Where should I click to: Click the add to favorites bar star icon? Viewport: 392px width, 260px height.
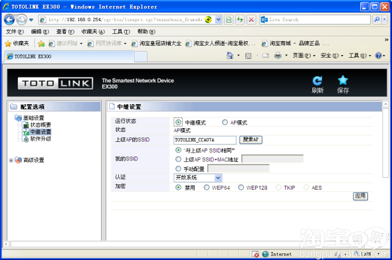pos(41,44)
